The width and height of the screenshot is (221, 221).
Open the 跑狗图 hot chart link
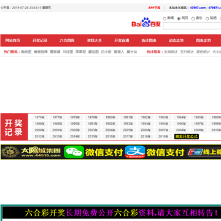26,52
